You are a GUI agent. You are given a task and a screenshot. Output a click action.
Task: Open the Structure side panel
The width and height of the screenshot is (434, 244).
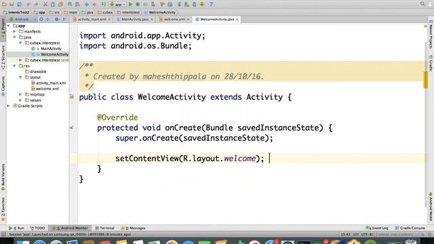(x=3, y=57)
